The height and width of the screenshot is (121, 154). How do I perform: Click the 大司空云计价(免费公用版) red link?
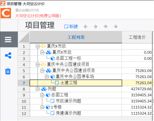tap(38, 16)
